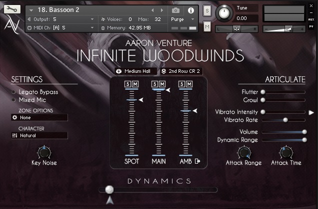The image size is (318, 209).
Task: Click the Aaron Venture AV logo
Action: [12, 24]
